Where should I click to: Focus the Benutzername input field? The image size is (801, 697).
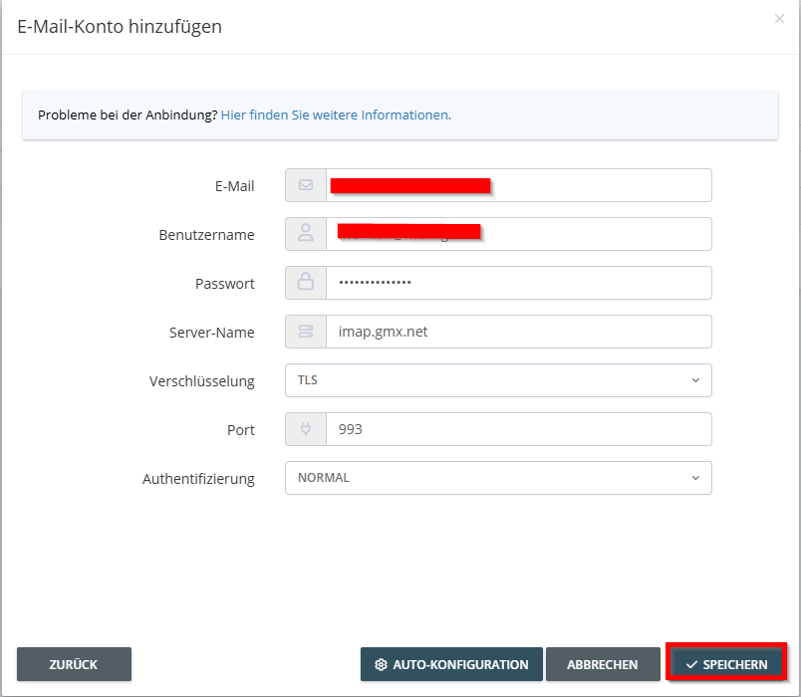[518, 234]
